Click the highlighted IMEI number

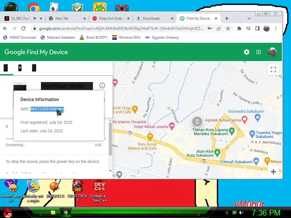(x=47, y=109)
